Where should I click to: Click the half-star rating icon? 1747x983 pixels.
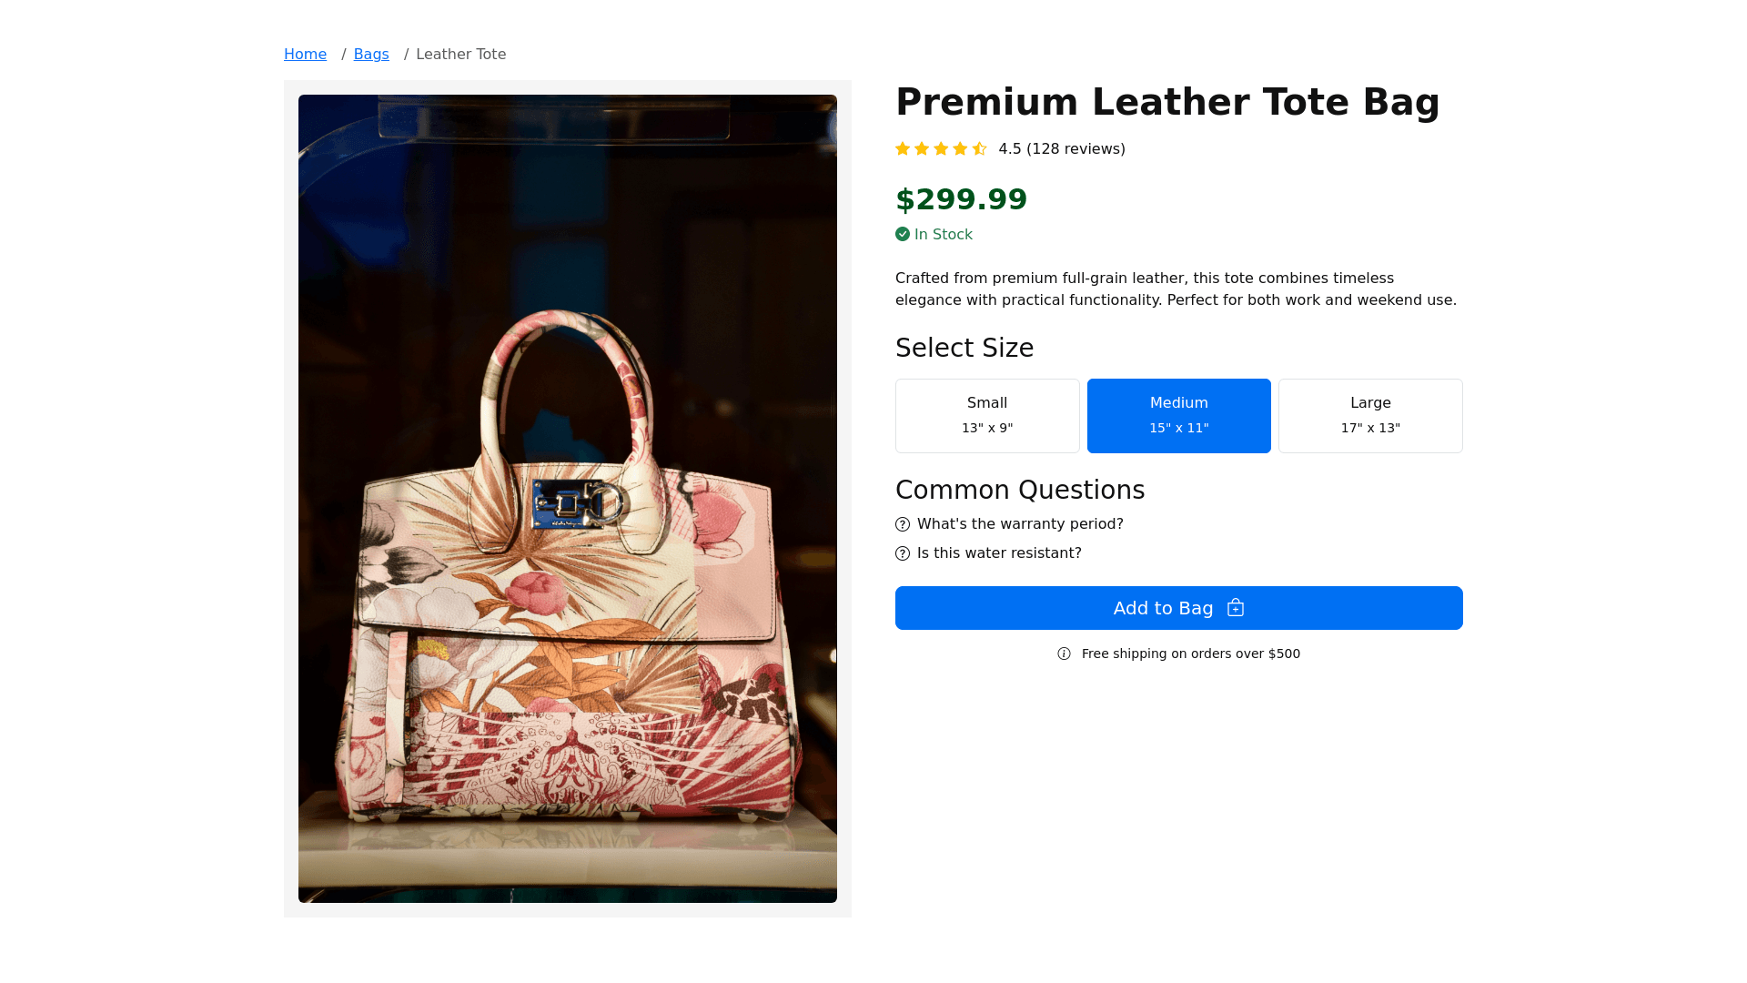979,149
